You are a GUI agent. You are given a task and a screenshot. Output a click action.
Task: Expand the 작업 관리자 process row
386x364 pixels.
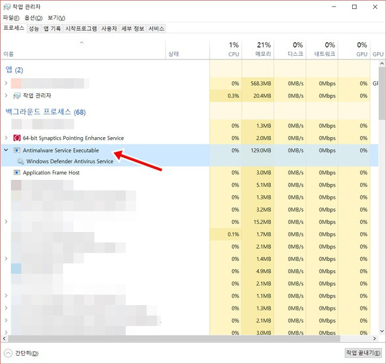point(6,96)
